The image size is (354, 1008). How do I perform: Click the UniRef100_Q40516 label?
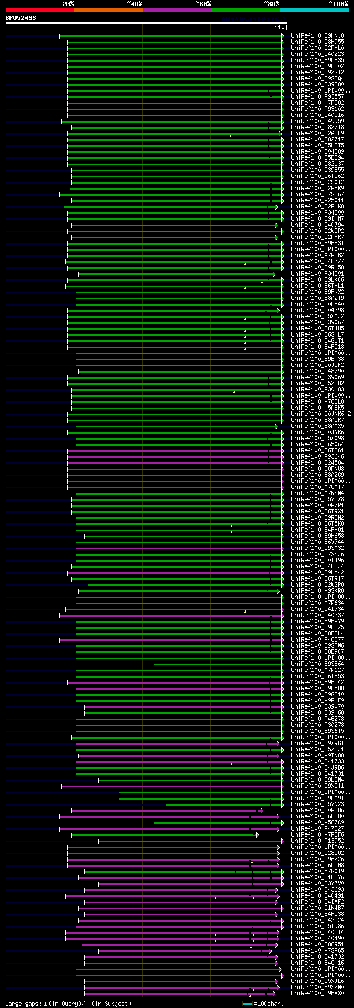pyautogui.click(x=317, y=115)
